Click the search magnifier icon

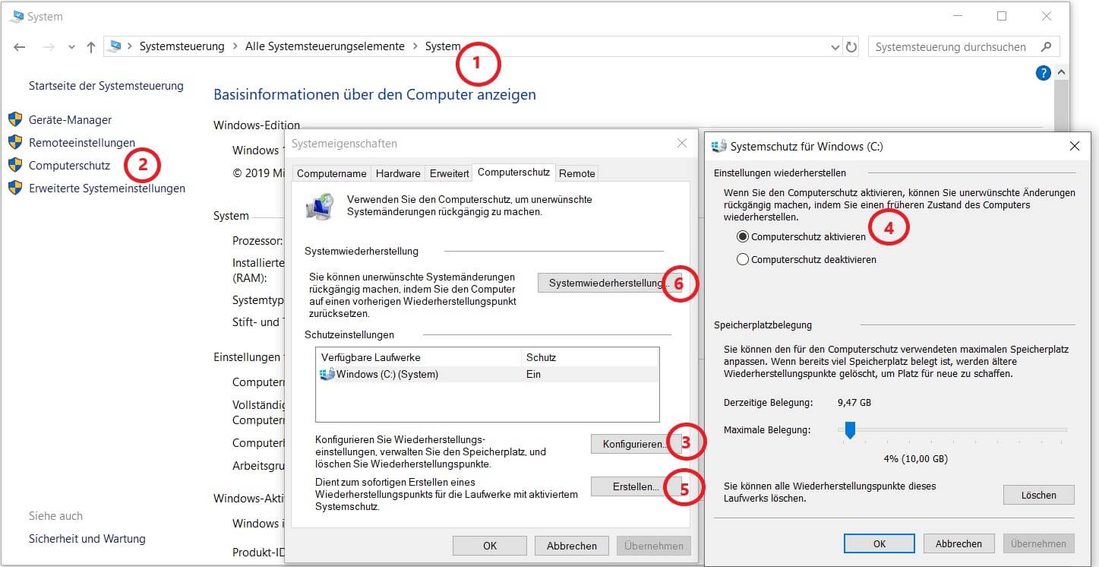[x=1046, y=46]
